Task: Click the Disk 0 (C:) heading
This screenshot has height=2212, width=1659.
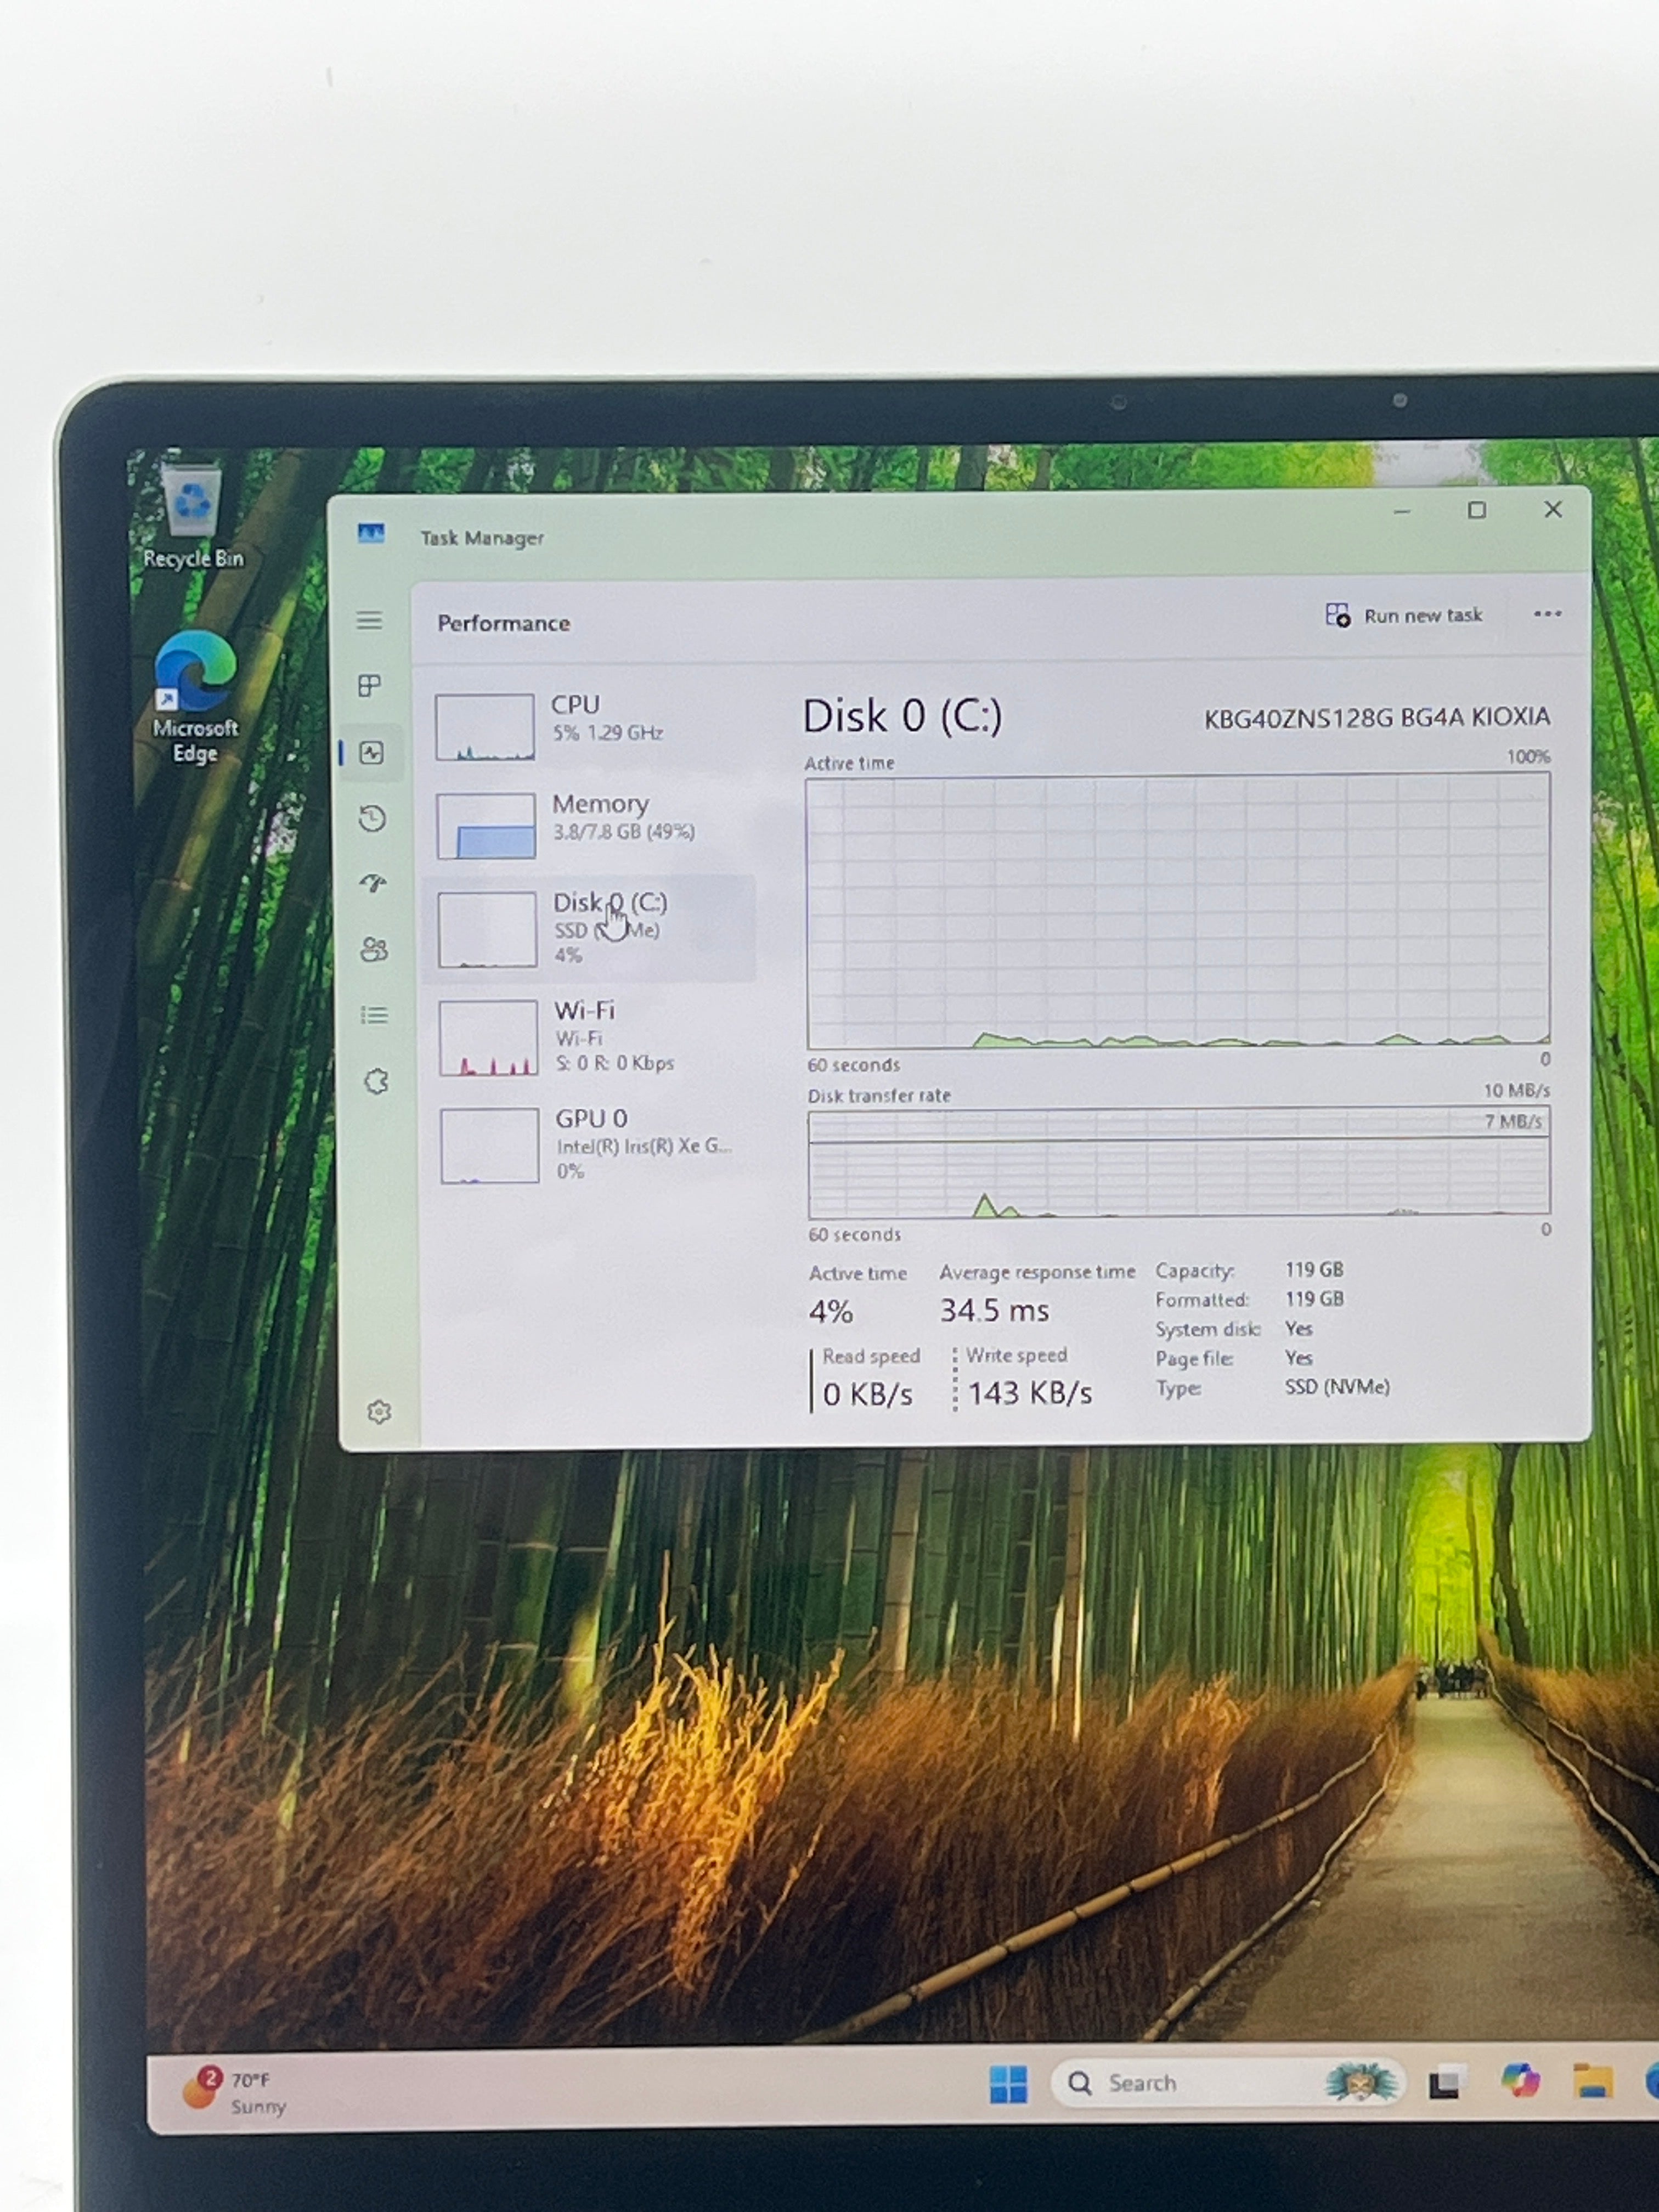Action: (902, 716)
